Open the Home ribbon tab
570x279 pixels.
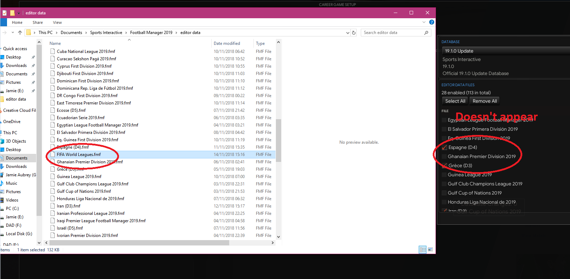17,22
